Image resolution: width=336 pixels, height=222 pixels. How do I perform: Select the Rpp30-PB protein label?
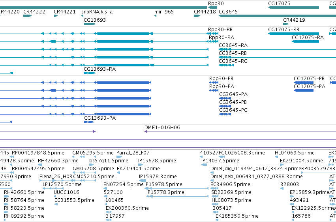(x=221, y=79)
